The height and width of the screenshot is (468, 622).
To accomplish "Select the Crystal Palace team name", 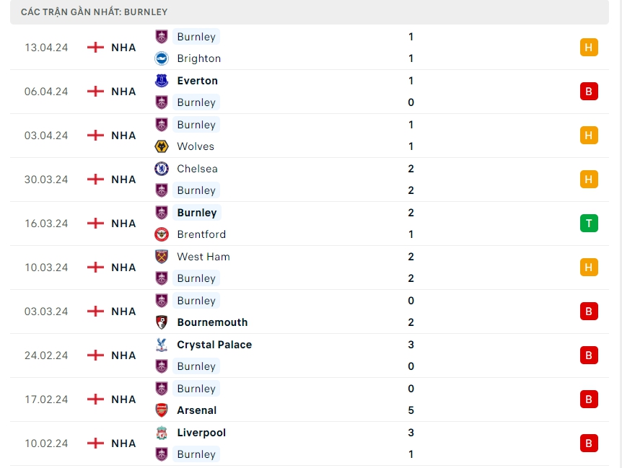I will point(214,345).
